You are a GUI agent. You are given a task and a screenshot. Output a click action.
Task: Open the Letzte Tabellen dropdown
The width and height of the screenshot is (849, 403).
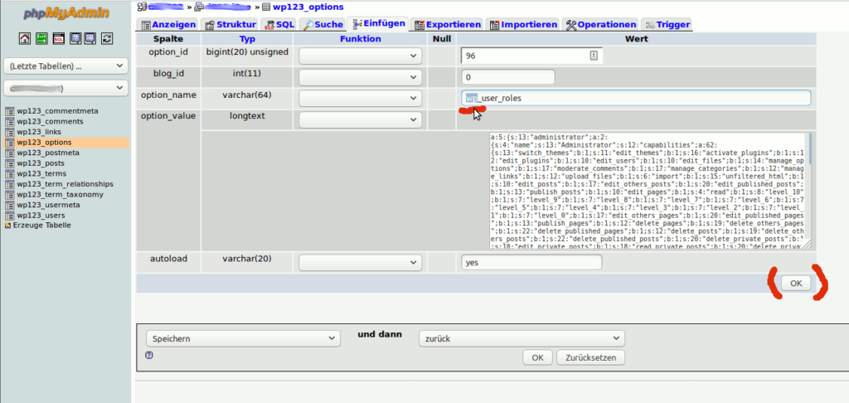65,66
